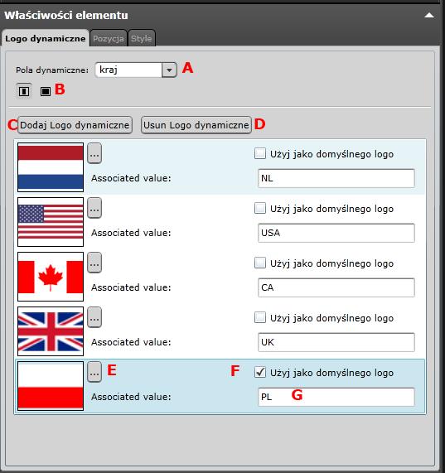Select the UK flag thumbnail
Viewport: 445px width, 473px height.
pyautogui.click(x=51, y=331)
